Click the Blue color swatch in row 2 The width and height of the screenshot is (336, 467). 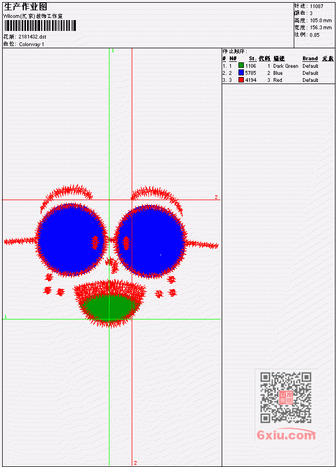241,73
